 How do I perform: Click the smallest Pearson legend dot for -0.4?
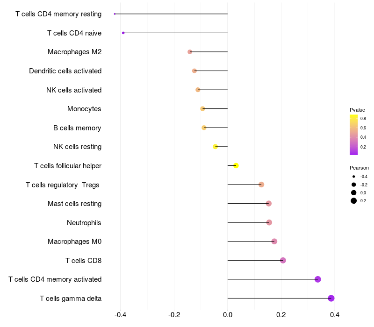[354, 177]
